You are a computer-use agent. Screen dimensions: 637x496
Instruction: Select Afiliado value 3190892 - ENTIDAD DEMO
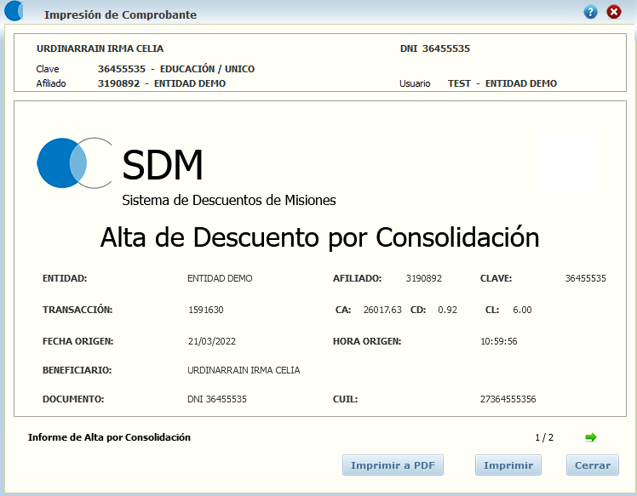tap(162, 83)
